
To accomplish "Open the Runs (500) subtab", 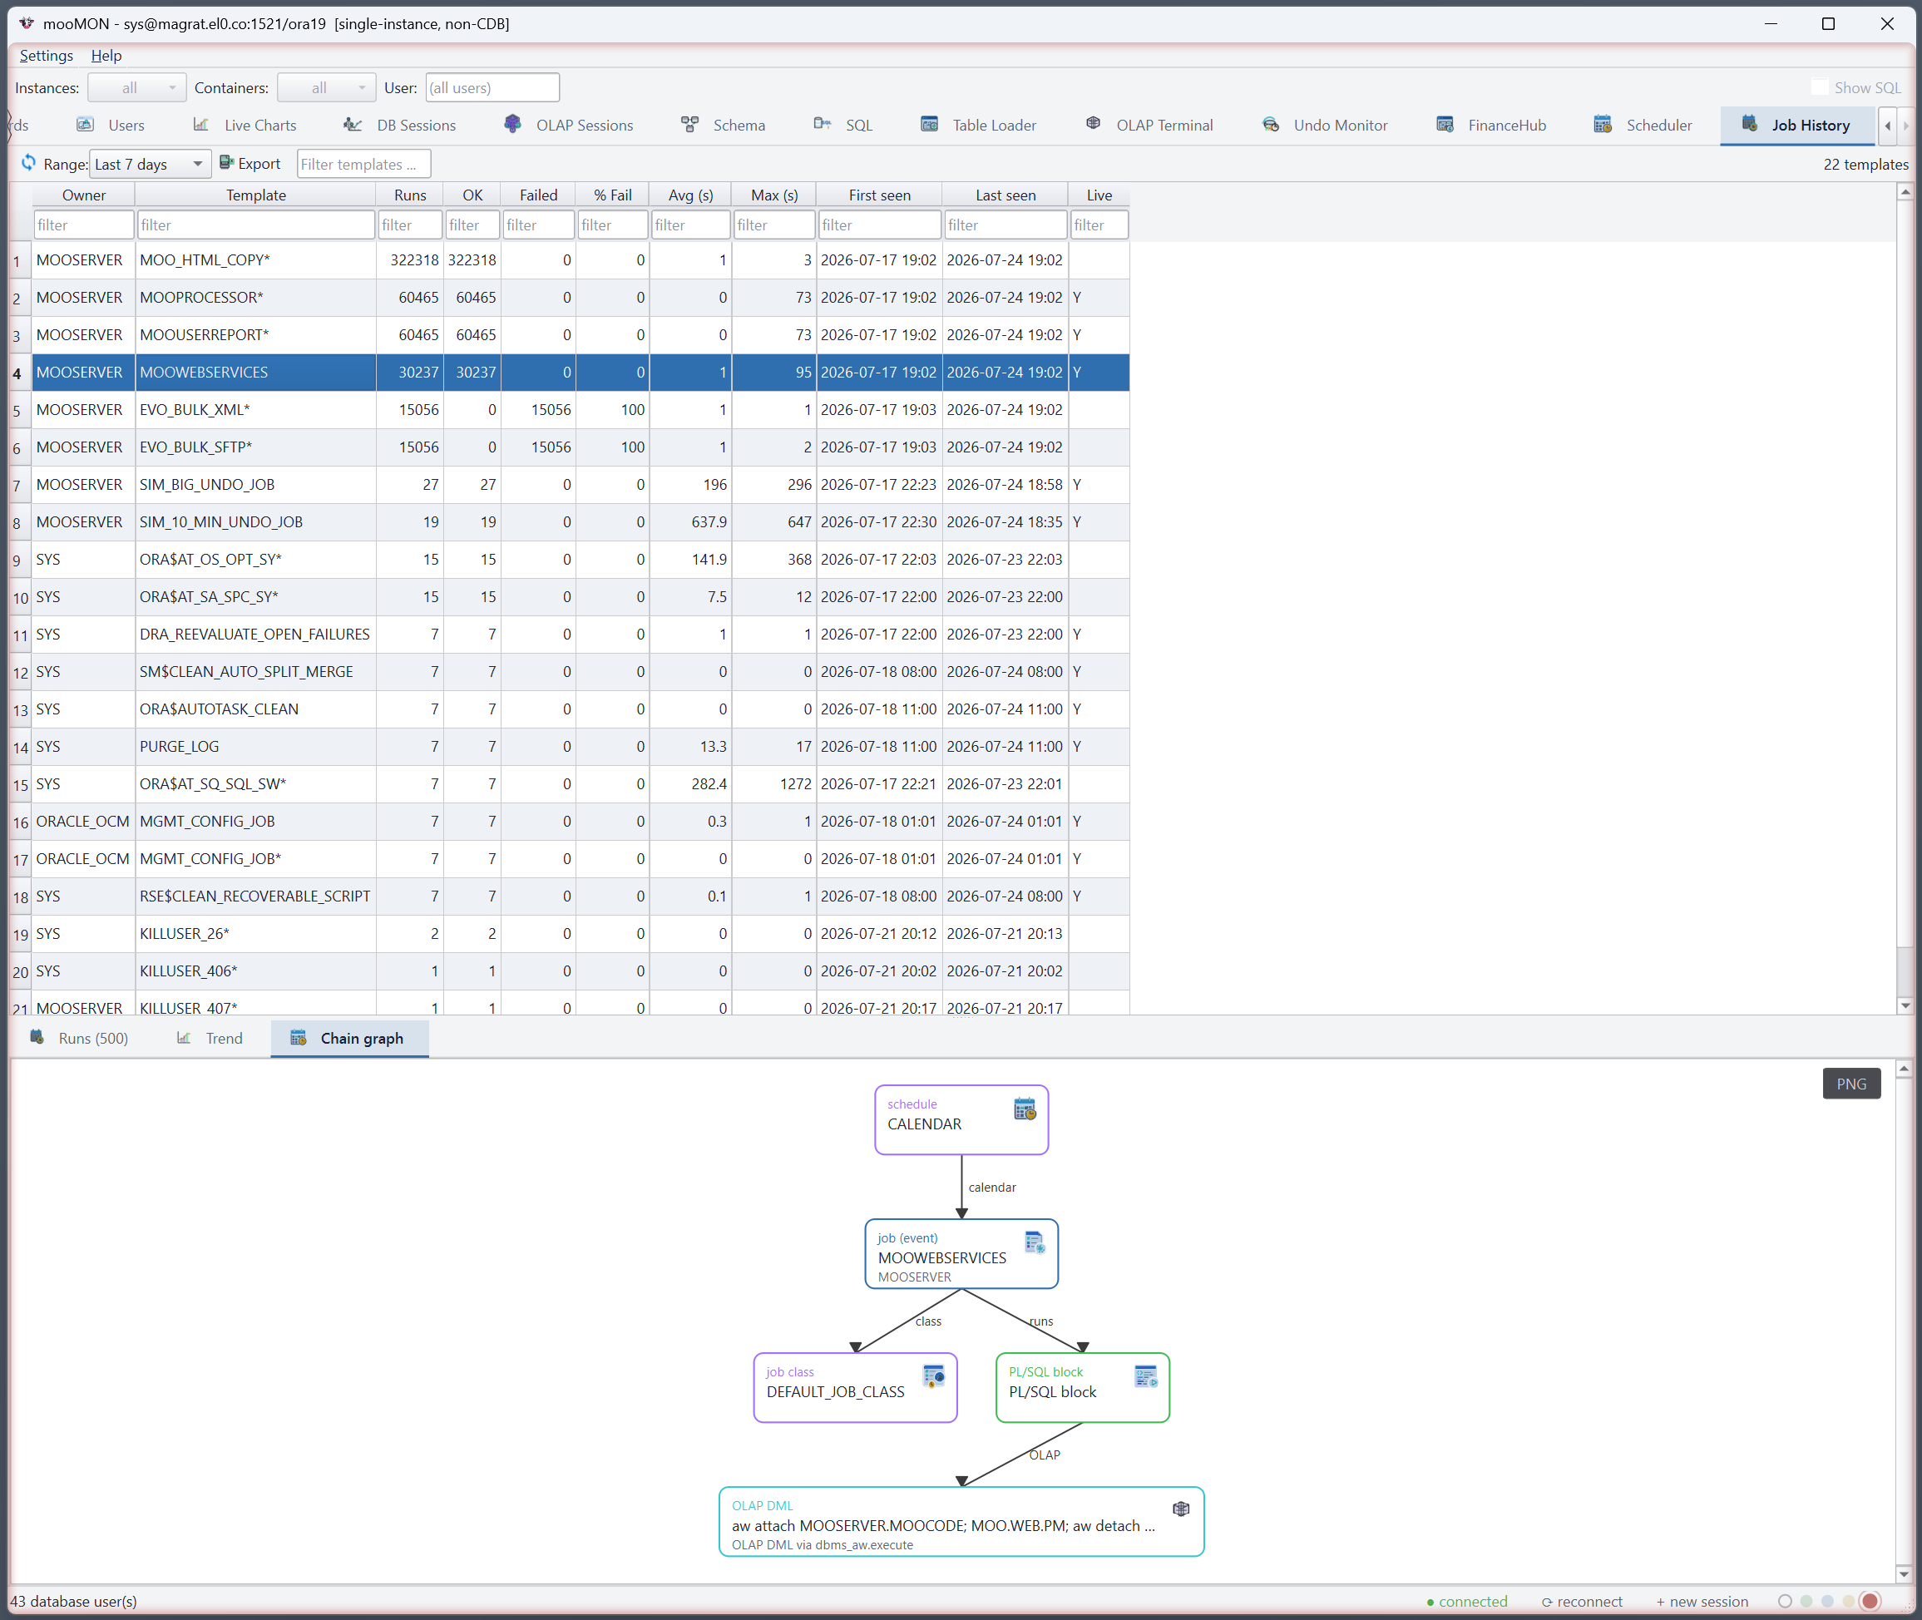I will [x=79, y=1038].
